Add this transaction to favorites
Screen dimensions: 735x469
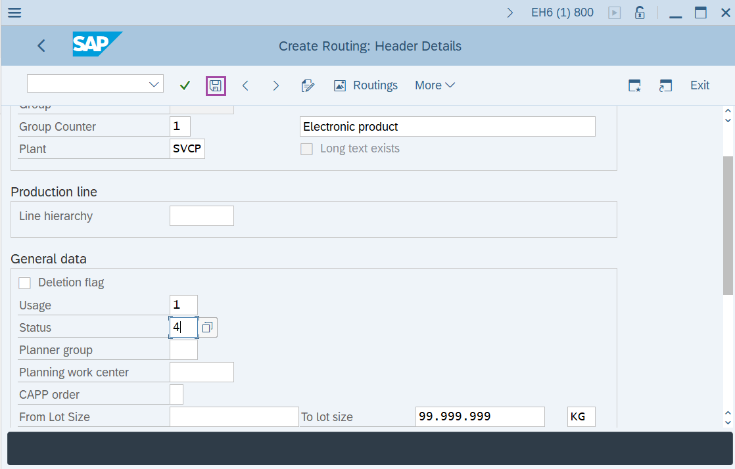point(634,85)
